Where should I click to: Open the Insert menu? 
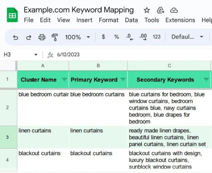pyautogui.click(x=84, y=20)
